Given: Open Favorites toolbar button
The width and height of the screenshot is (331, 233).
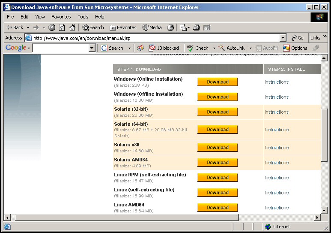Looking at the screenshot, I should [123, 27].
